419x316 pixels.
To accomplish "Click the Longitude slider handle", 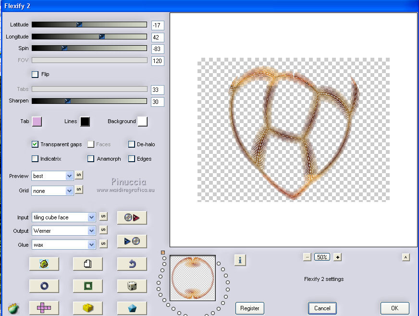I will pos(101,37).
